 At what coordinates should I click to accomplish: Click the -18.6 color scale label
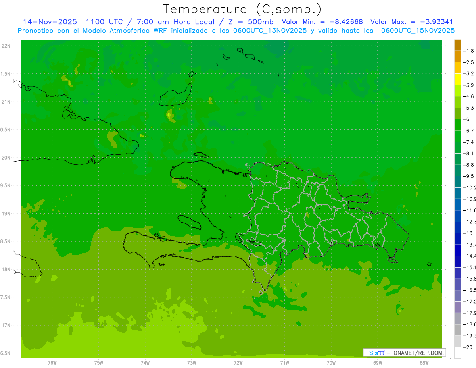[x=470, y=324]
